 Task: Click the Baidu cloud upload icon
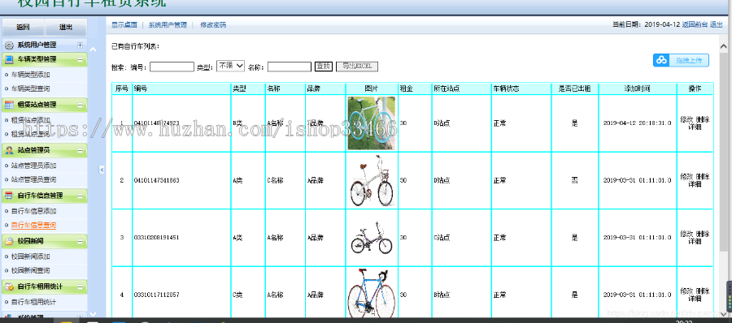(x=661, y=60)
